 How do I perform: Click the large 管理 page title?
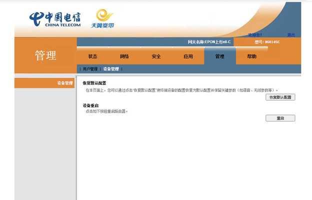click(45, 55)
